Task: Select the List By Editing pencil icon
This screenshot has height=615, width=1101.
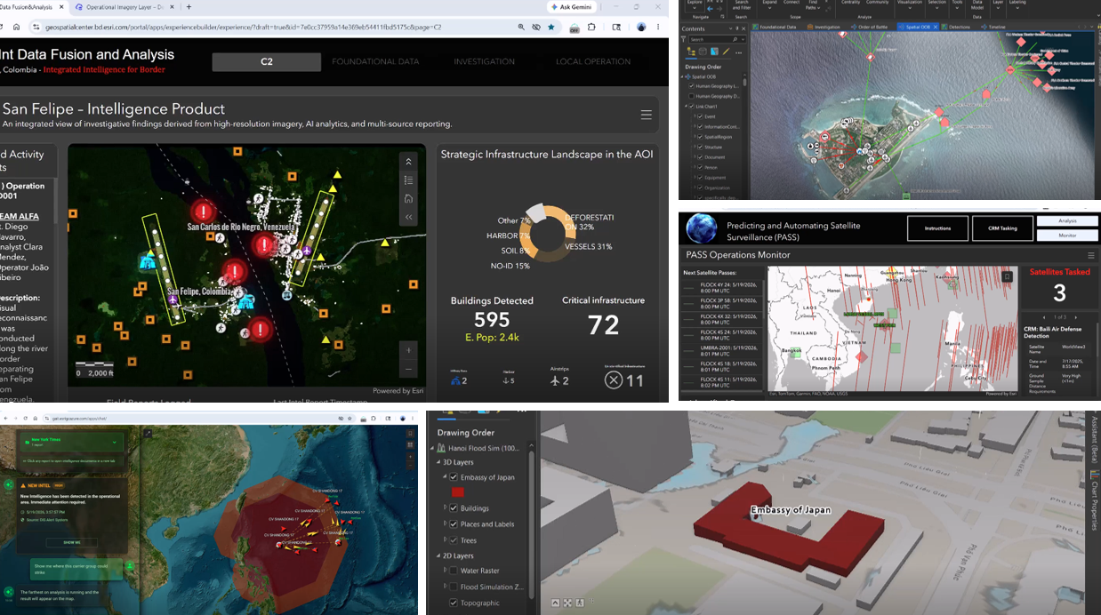Action: (x=727, y=52)
